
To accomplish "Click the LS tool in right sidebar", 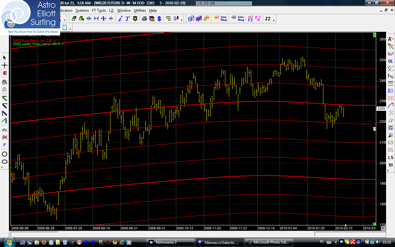I will point(391,158).
